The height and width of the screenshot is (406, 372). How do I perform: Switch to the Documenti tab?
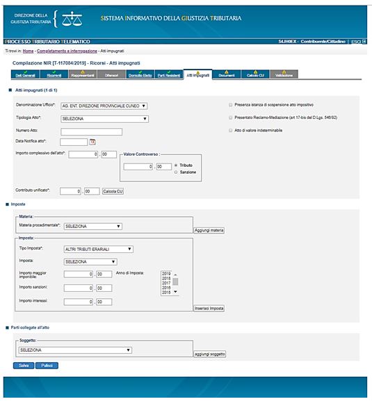[x=227, y=74]
